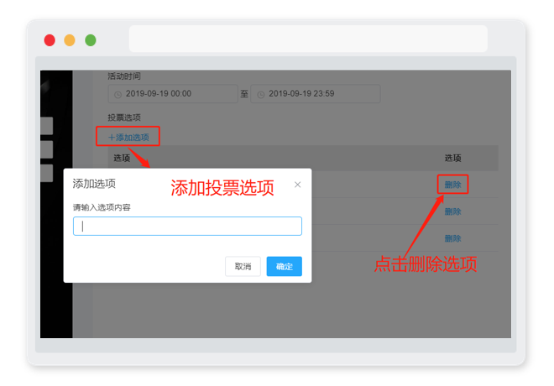
Task: Click the 取消 cancel button
Action: click(x=243, y=266)
